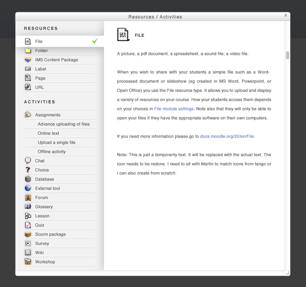Image resolution: width=306 pixels, height=287 pixels.
Task: Click the large FILE document icon
Action: click(x=123, y=34)
